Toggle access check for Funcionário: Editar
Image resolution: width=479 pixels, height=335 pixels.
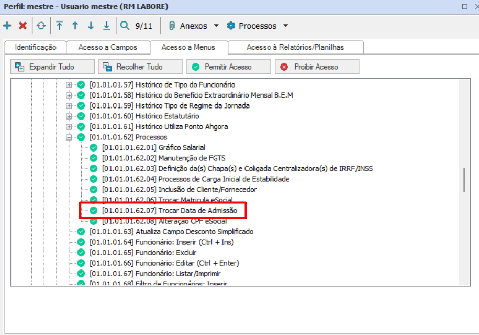point(81,263)
